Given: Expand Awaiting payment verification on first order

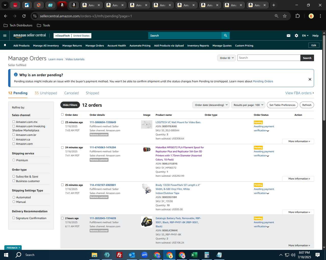Looking at the screenshot, I should pos(264,128).
